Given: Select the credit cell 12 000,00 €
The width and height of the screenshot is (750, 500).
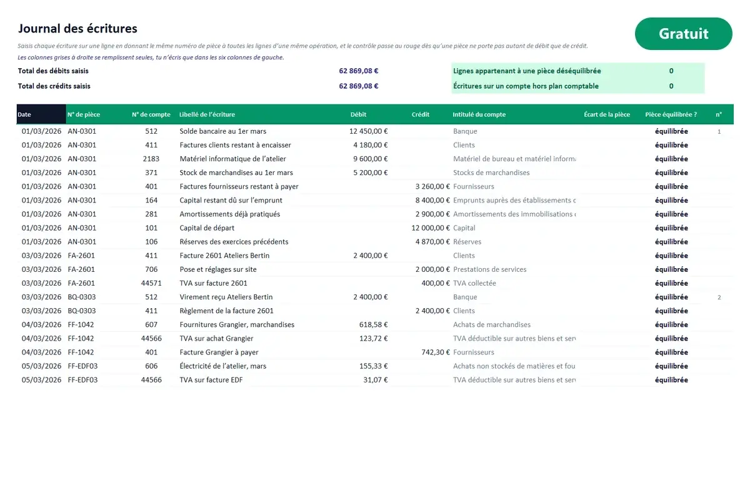Looking at the screenshot, I should click(x=431, y=227).
